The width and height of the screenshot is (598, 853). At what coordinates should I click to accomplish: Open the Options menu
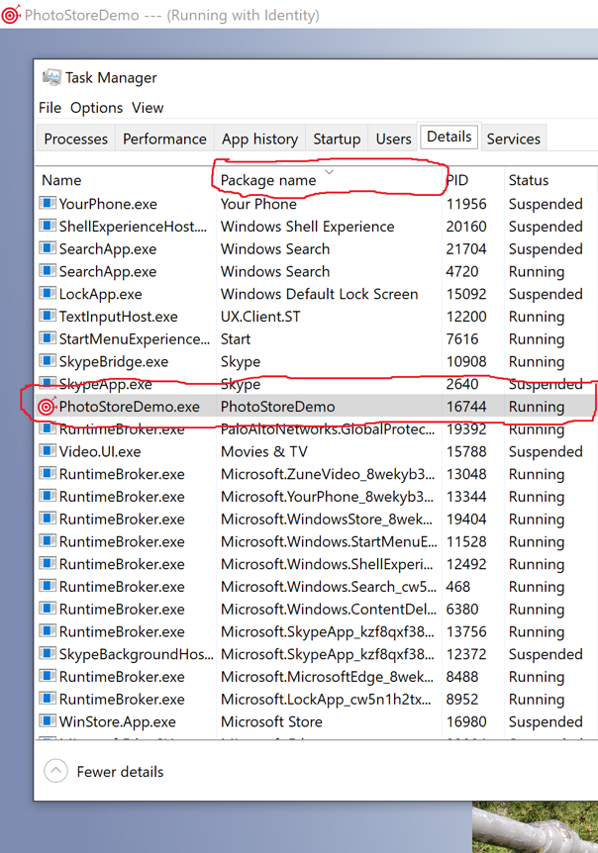coord(96,107)
